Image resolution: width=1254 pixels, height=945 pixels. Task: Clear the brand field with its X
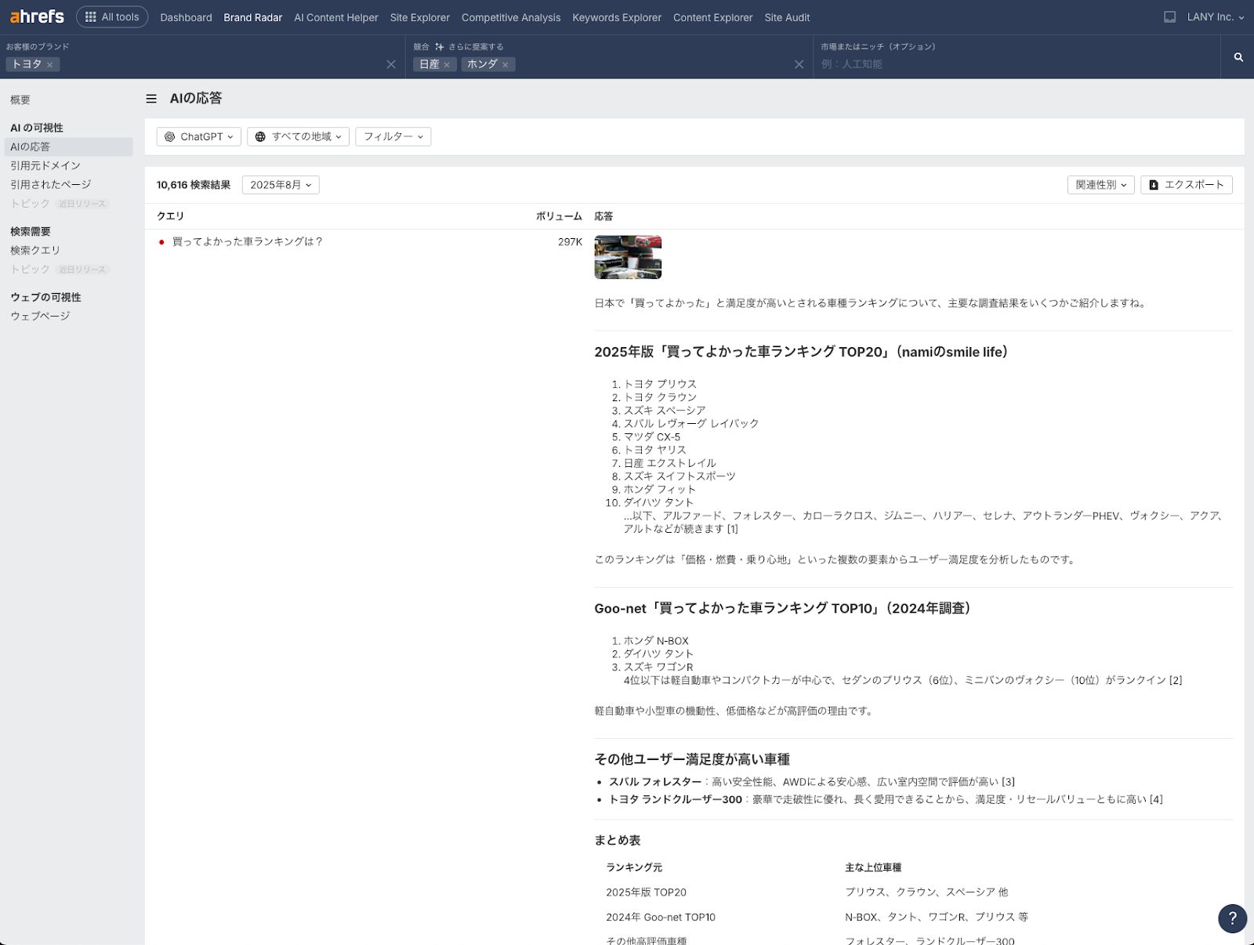pyautogui.click(x=391, y=64)
